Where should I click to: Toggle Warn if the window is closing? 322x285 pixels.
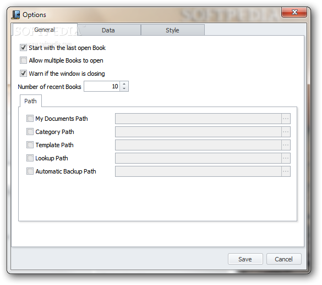(23, 74)
